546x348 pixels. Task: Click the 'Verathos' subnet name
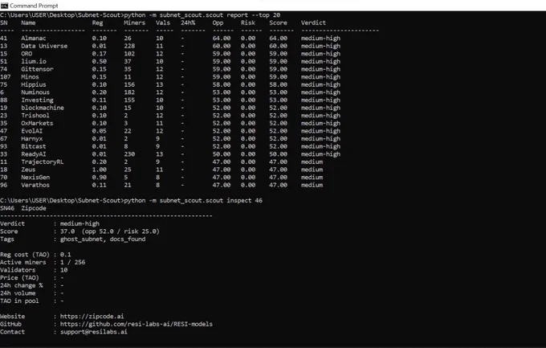pyautogui.click(x=35, y=185)
